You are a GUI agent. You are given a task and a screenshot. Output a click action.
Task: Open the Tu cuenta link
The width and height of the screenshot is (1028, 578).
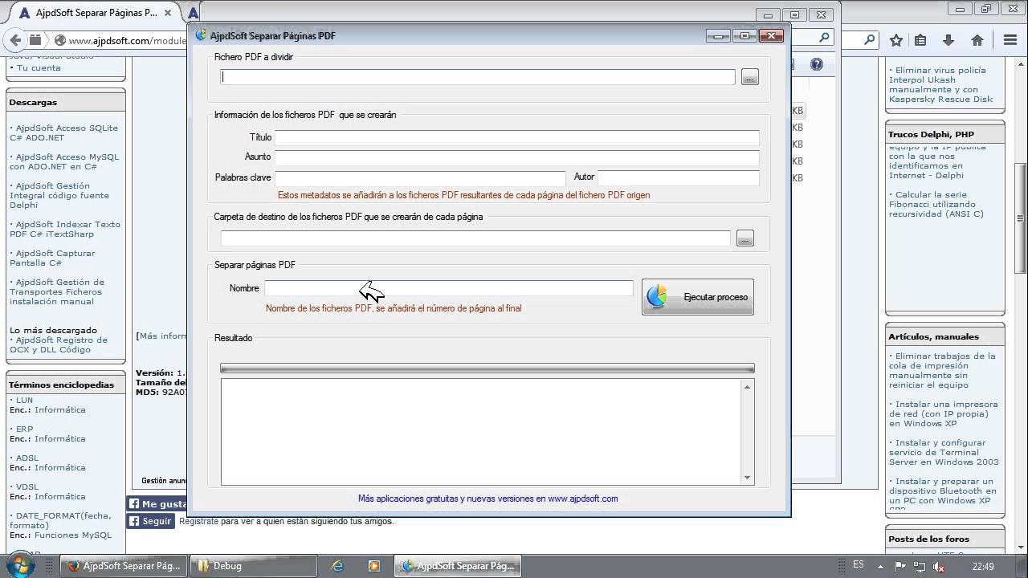pos(39,67)
